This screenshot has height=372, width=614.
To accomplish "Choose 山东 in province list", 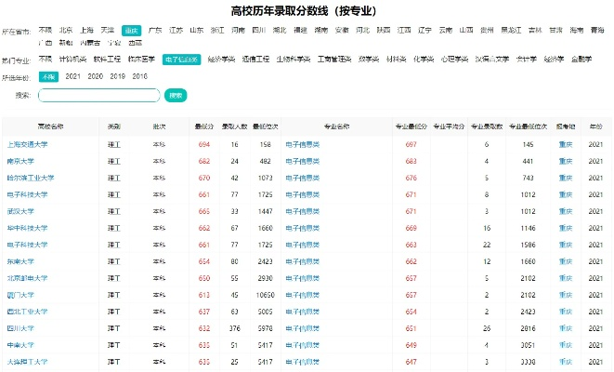I will pos(197,30).
